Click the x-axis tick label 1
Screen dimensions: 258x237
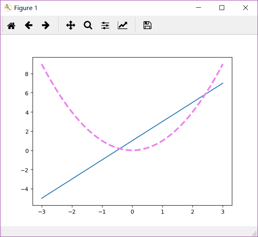163,212
